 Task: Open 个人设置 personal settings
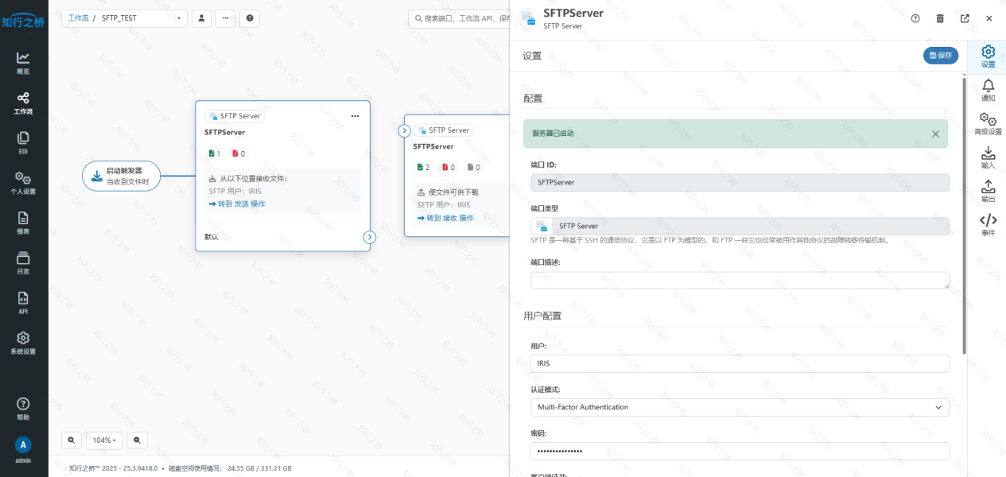(23, 182)
